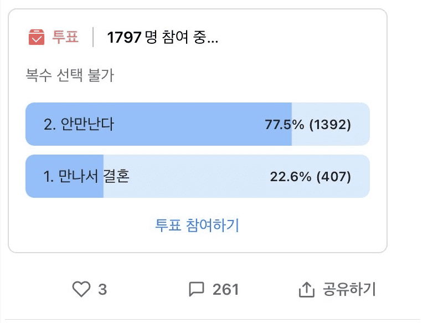Click the "투표 참여하기" link
Image resolution: width=433 pixels, height=323 pixels.
pos(197,225)
